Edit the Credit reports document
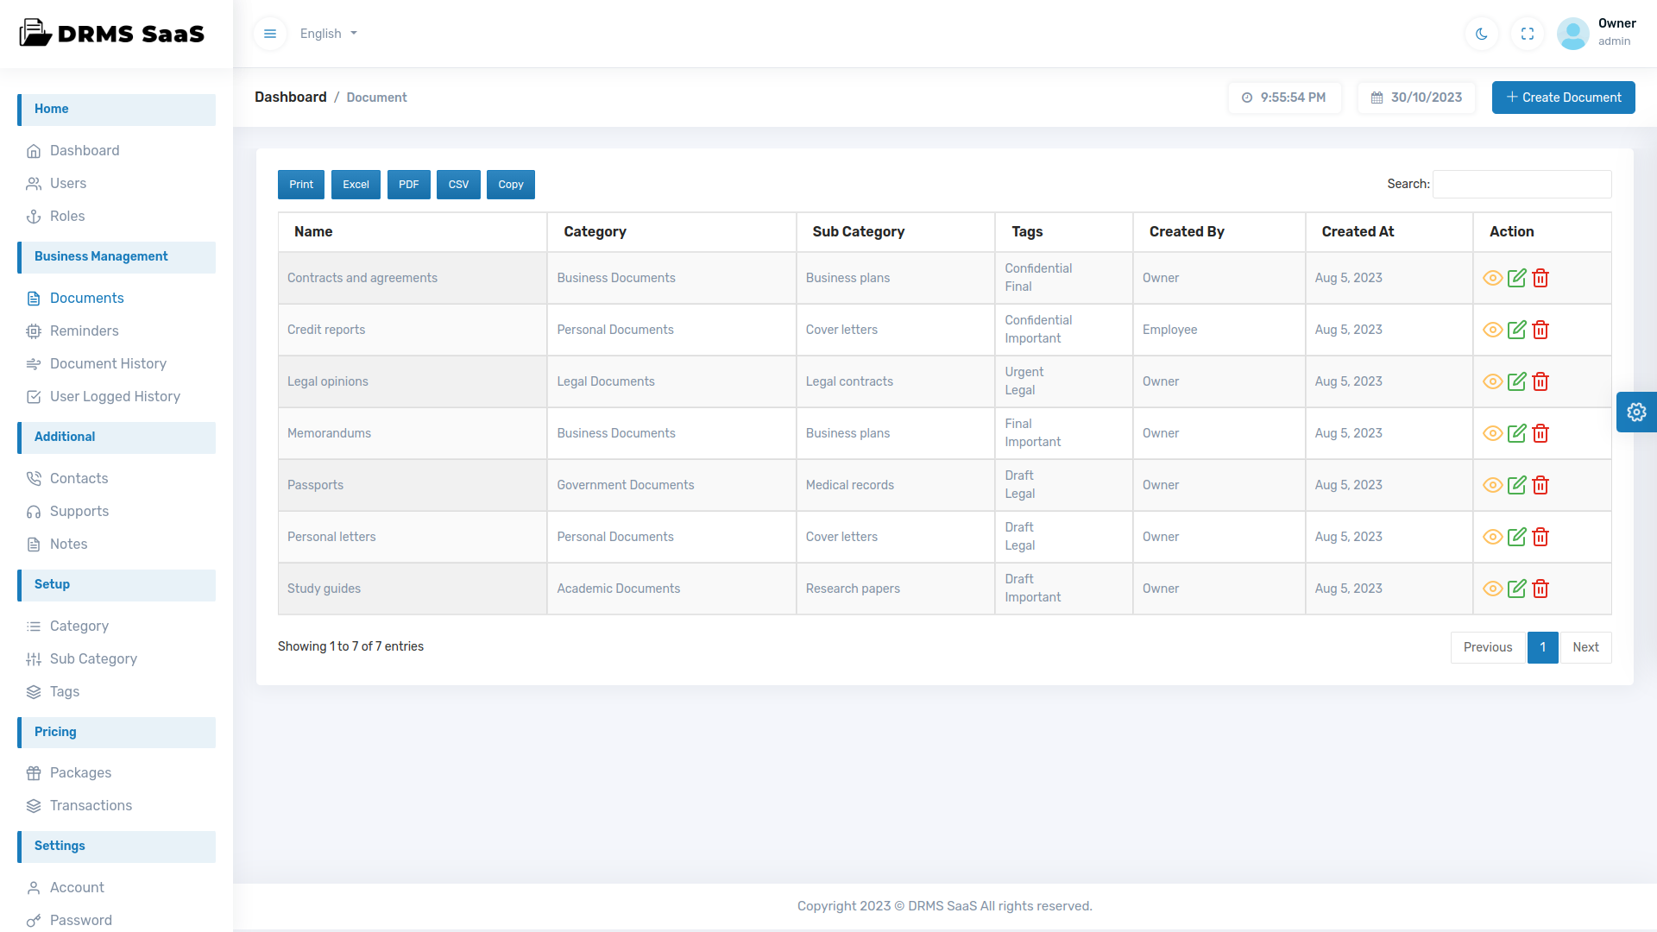The image size is (1657, 932). 1516,330
